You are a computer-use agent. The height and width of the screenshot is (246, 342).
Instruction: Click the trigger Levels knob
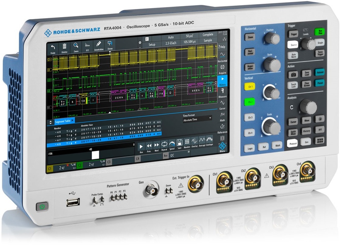pyautogui.click(x=308, y=44)
